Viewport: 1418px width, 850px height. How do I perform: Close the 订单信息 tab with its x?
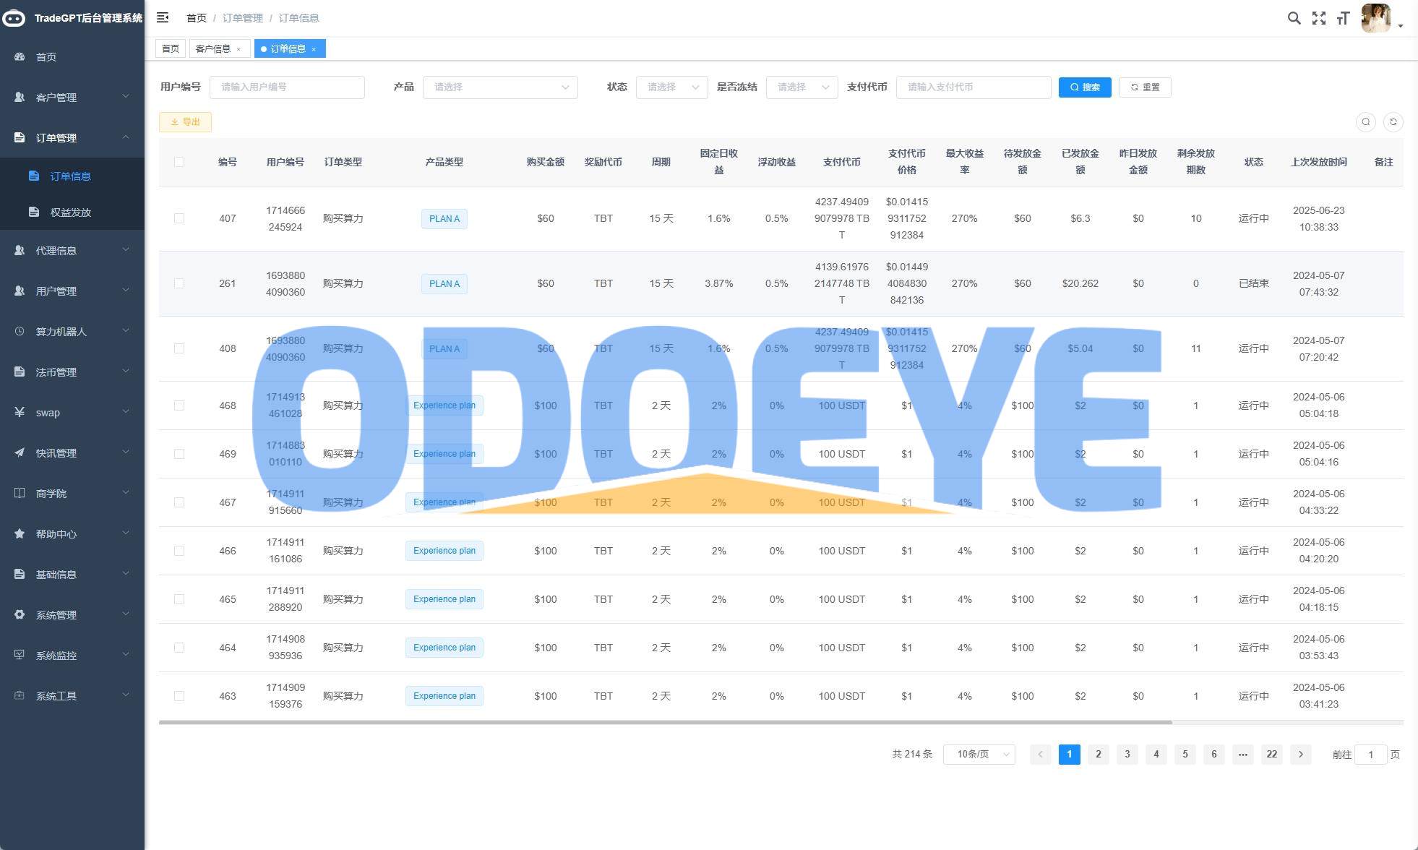click(x=314, y=49)
